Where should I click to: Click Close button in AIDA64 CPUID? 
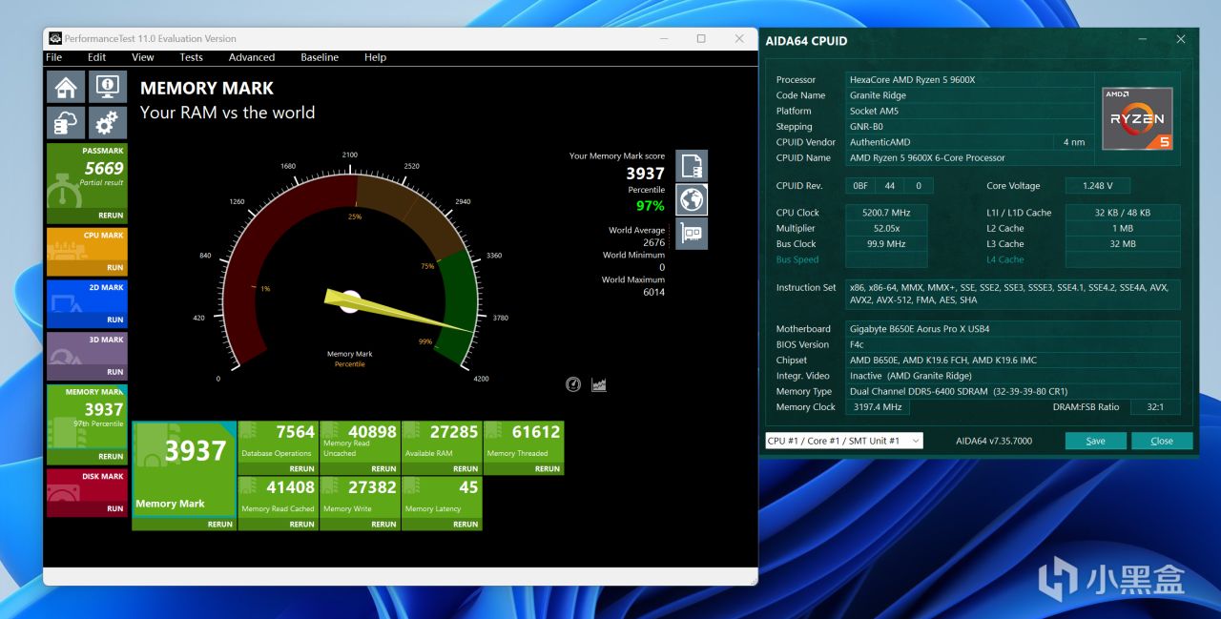[1162, 441]
